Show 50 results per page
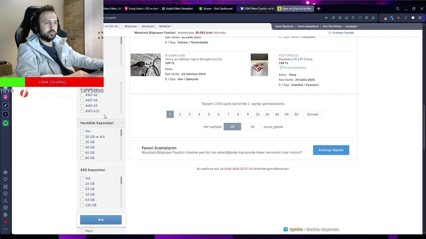Screen dimensions: 426x239 (x=252, y=126)
